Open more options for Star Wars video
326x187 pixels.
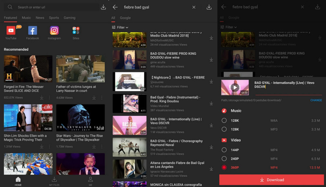[x=101, y=146]
